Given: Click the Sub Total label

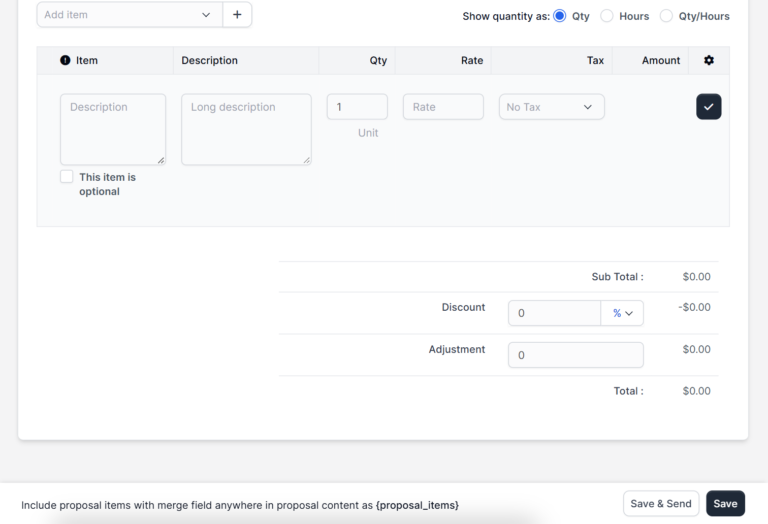Looking at the screenshot, I should (618, 277).
